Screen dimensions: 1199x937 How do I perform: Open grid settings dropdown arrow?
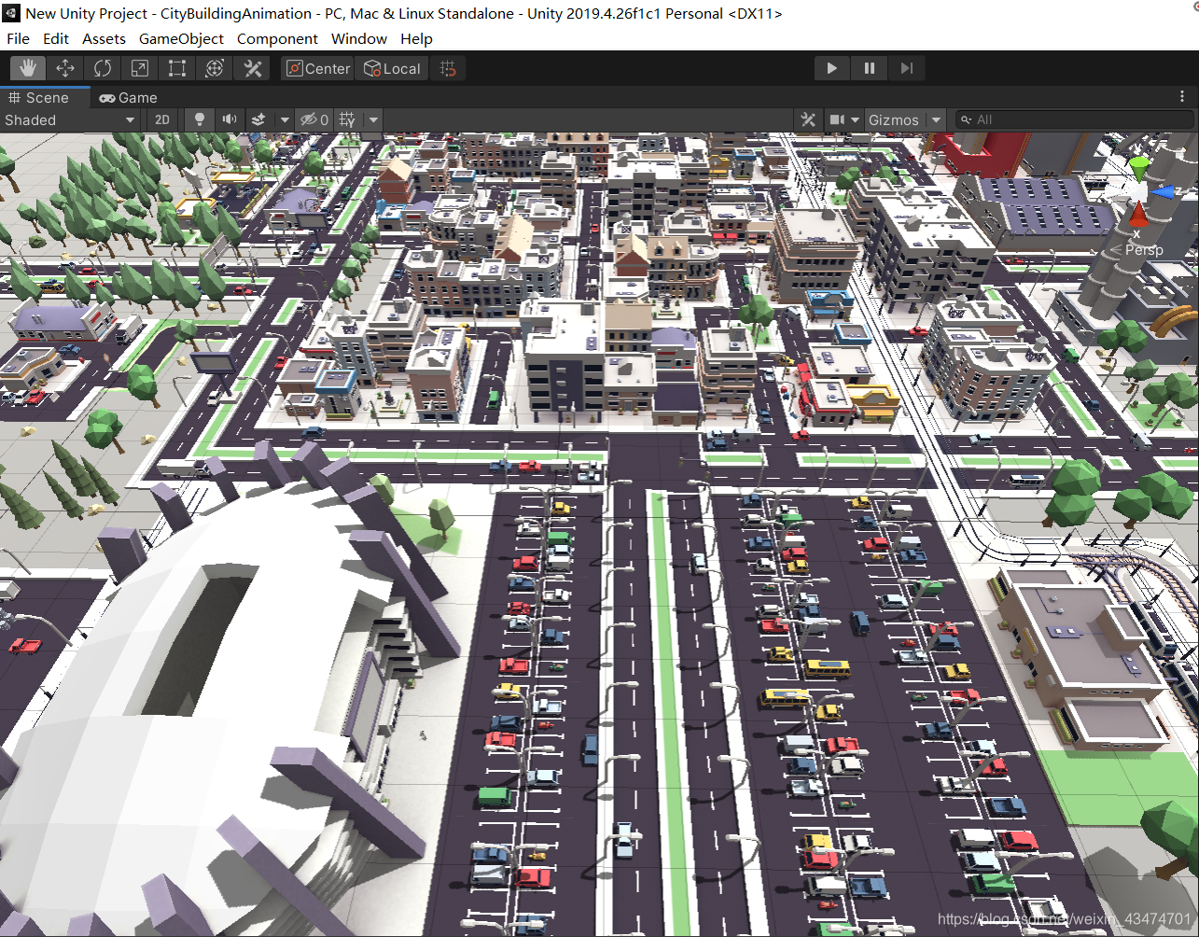[x=373, y=119]
